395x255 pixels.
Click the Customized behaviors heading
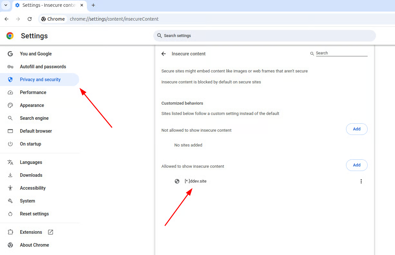coord(182,103)
